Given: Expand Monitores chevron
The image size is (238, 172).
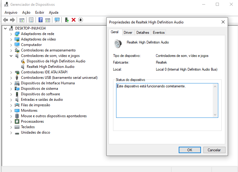Looking at the screenshot, I should click(x=11, y=111).
